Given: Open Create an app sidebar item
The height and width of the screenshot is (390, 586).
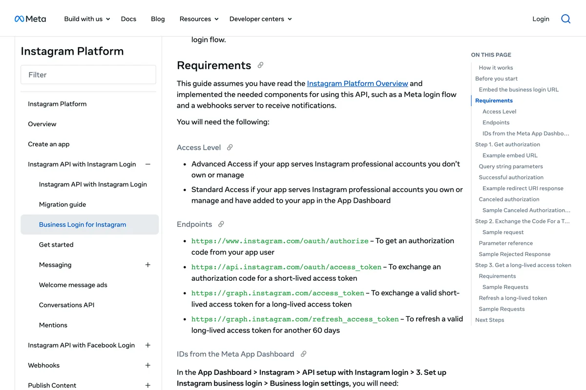Looking at the screenshot, I should pyautogui.click(x=49, y=144).
